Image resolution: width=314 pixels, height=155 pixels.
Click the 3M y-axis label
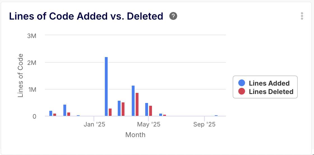point(32,36)
